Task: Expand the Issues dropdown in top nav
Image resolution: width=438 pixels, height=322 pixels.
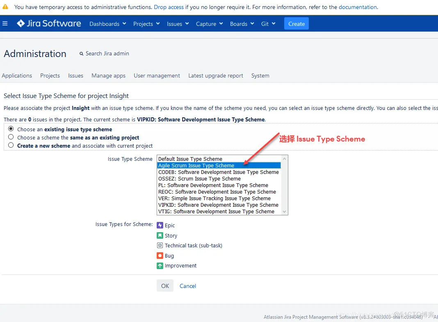Action: pos(178,24)
